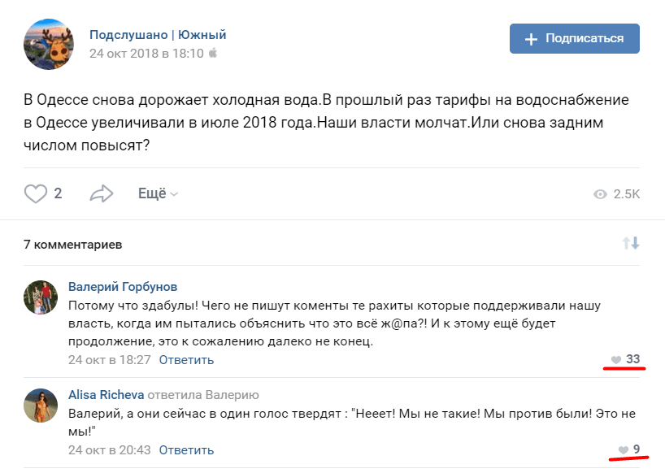The height and width of the screenshot is (473, 665).
Task: Share the post using the arrow icon
Action: click(102, 193)
